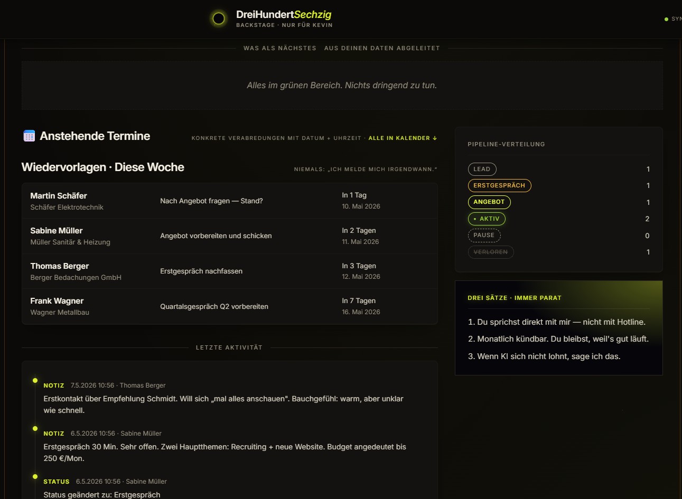Image resolution: width=682 pixels, height=499 pixels.
Task: Click the LETZTE AKTIVITÄT section label
Action: coord(229,347)
